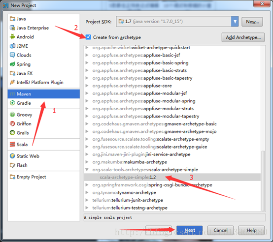This screenshot has width=273, height=242.
Task: Click archetype list vertical scrollbar
Action: point(263,181)
